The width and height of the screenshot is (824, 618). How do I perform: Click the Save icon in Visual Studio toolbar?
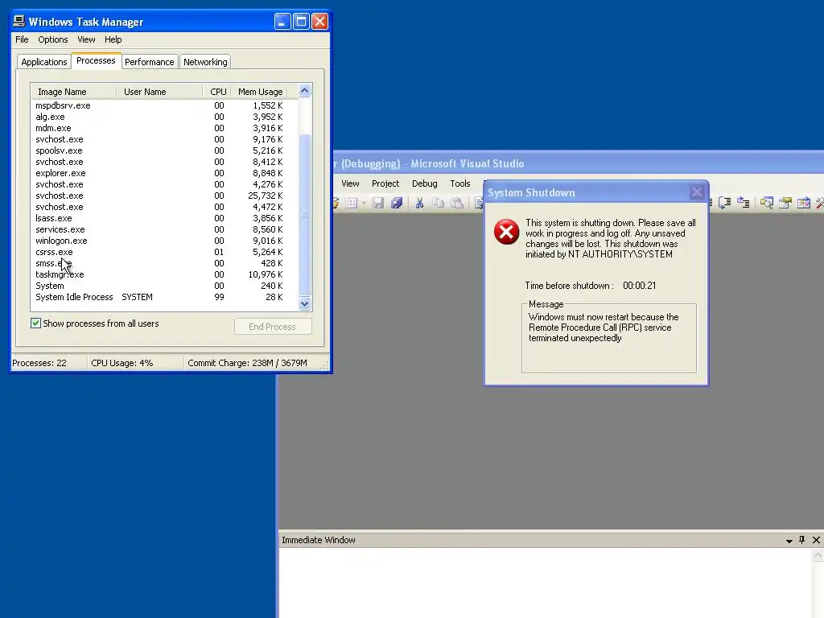[378, 203]
